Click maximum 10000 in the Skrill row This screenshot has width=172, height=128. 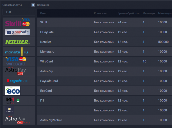click(x=162, y=22)
